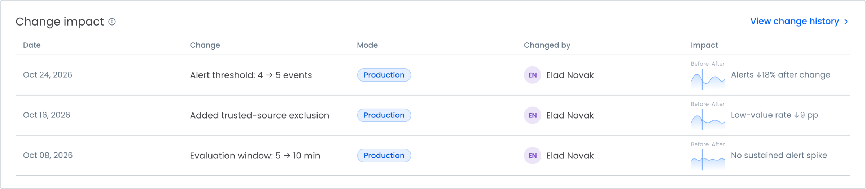
Task: Click the EN avatar in the Oct 24 row
Action: click(532, 75)
